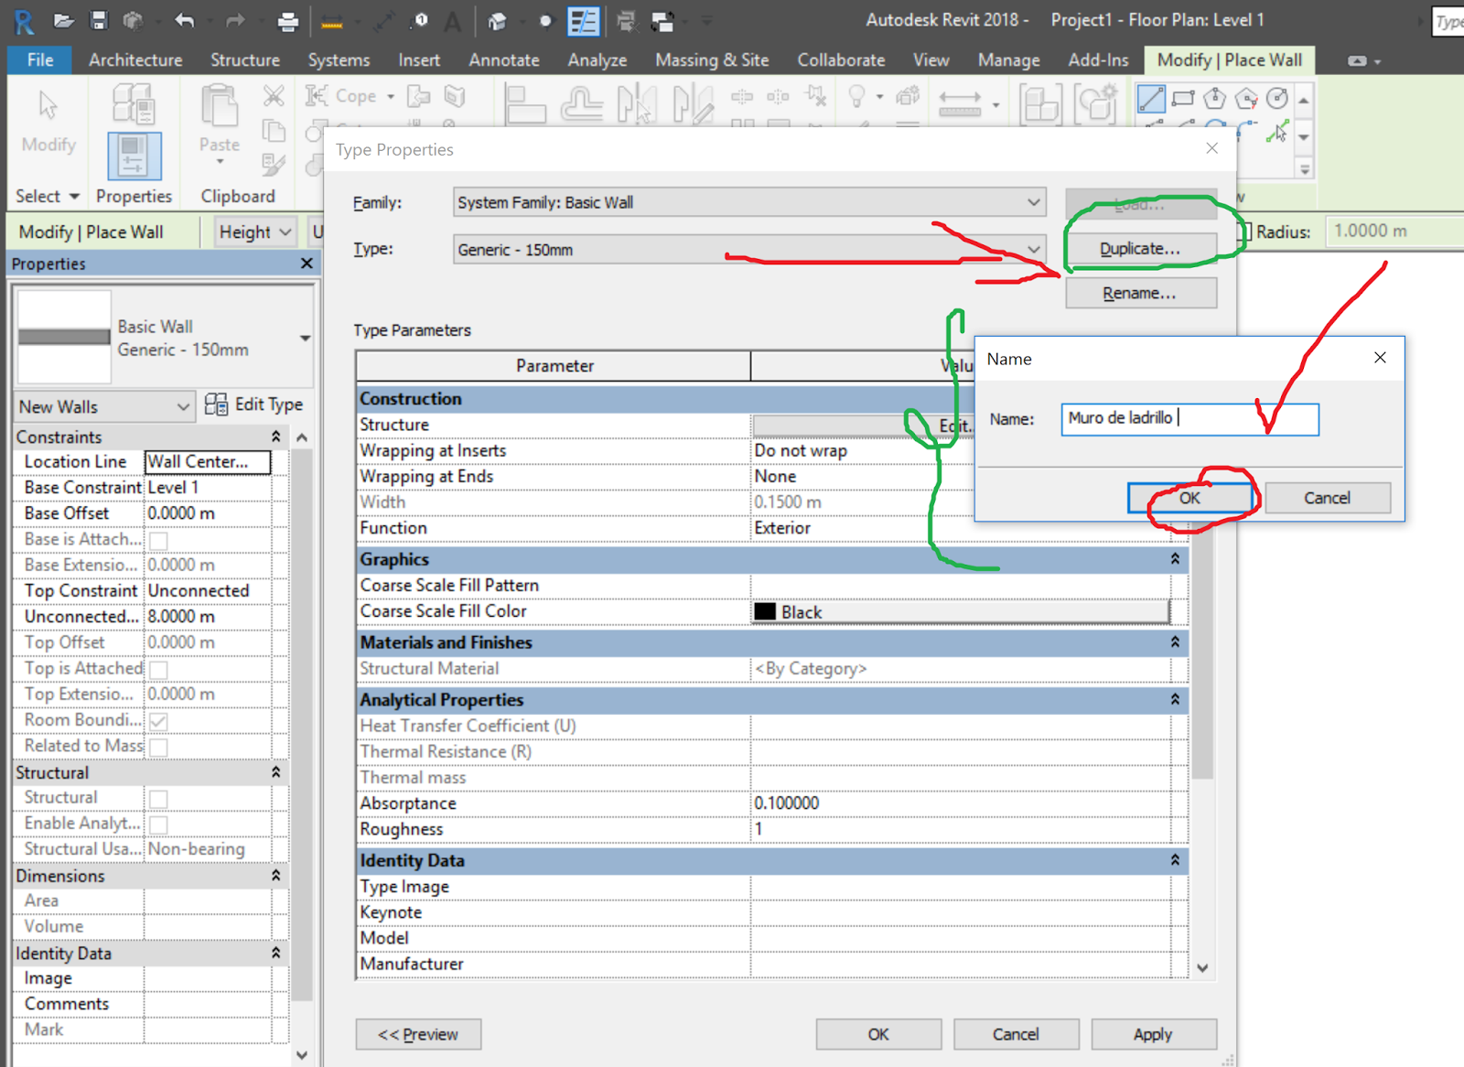Toggle the Top is Attached checkbox

pos(158,669)
